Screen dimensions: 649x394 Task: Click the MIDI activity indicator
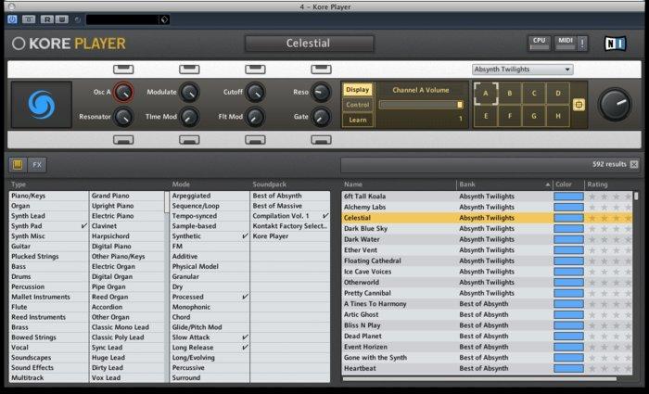coord(565,43)
